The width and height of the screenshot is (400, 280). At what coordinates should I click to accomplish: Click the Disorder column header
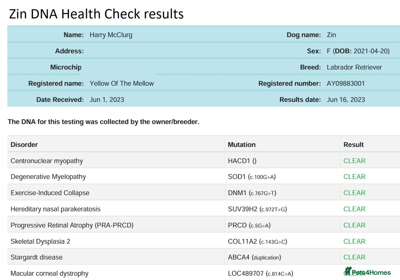point(24,145)
